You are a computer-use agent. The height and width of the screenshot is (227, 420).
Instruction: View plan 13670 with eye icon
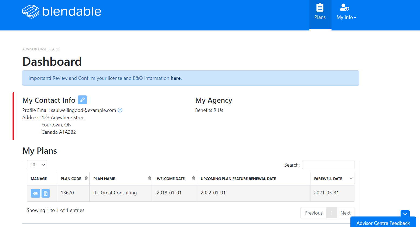point(35,193)
